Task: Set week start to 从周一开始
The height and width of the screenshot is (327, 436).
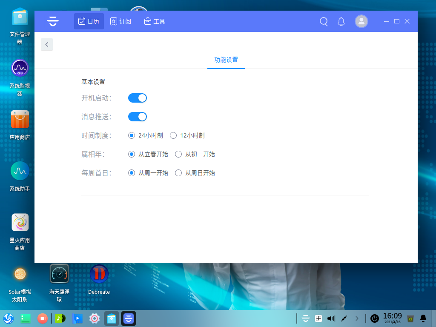Action: (x=148, y=173)
